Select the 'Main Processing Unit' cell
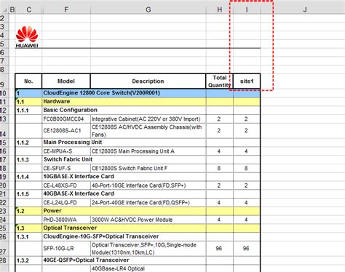Screen dimensions: 345x272 point(124,143)
